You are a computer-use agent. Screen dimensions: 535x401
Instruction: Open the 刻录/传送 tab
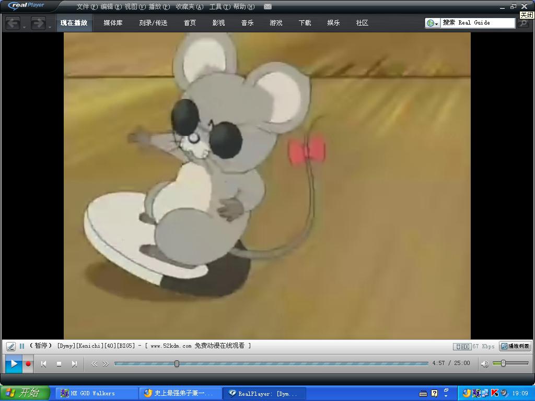[153, 23]
